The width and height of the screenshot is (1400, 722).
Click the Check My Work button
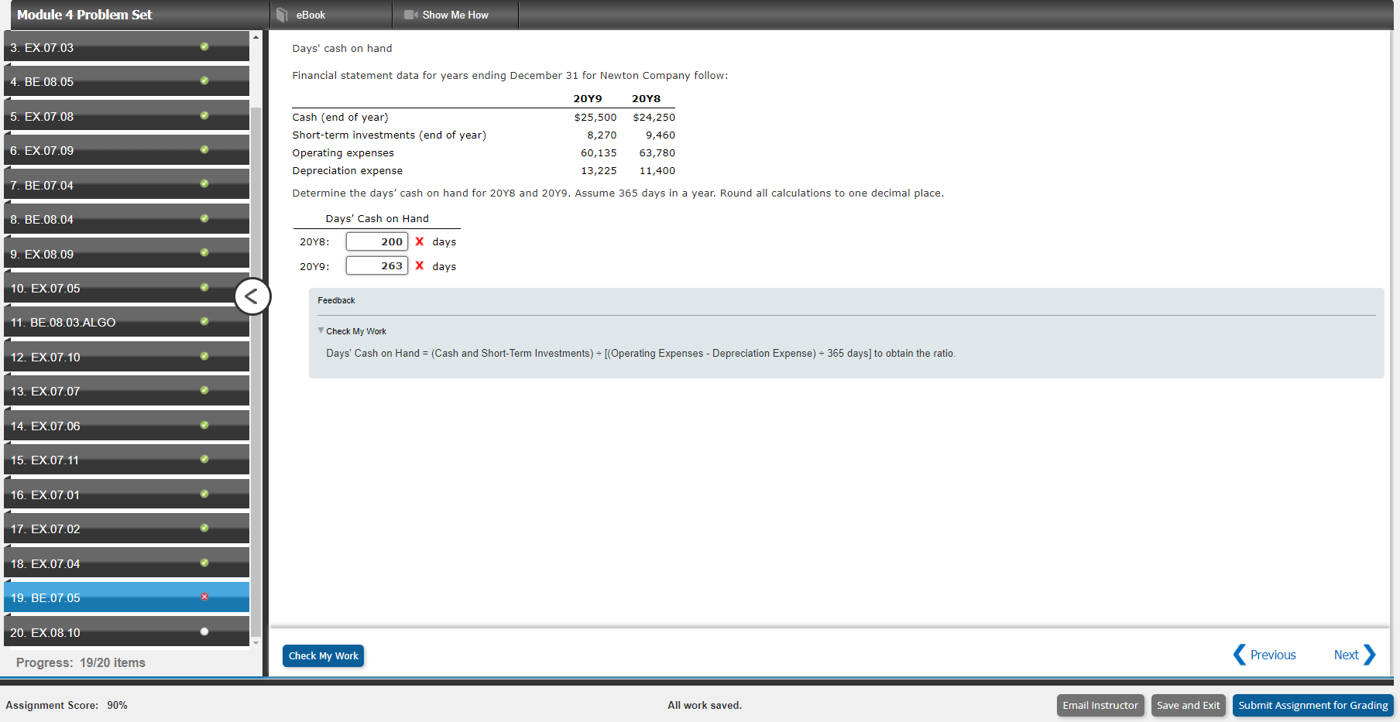coord(323,655)
